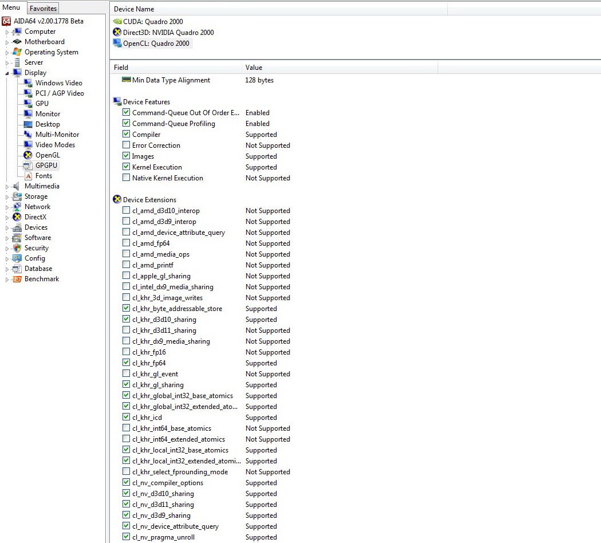Toggle the cl_amd_fp64 checkbox
Viewport: 601px width, 543px height.
(x=126, y=243)
